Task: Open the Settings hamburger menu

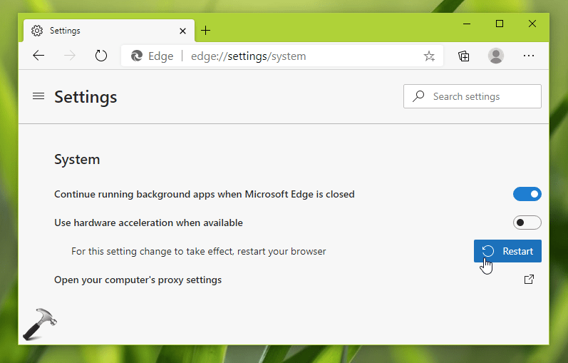Action: coord(38,96)
